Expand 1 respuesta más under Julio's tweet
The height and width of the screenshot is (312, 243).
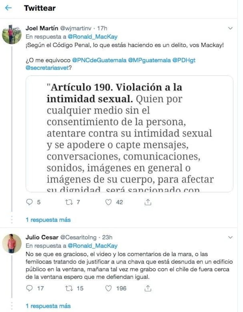click(48, 306)
